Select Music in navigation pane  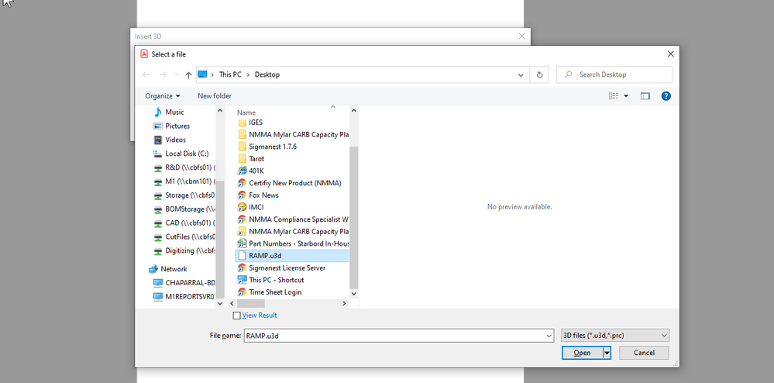(174, 112)
